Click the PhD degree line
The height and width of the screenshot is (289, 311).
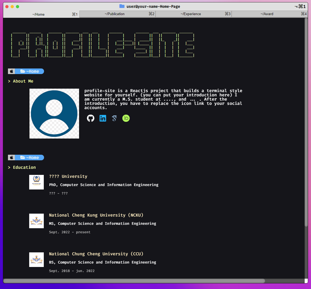tap(104, 185)
